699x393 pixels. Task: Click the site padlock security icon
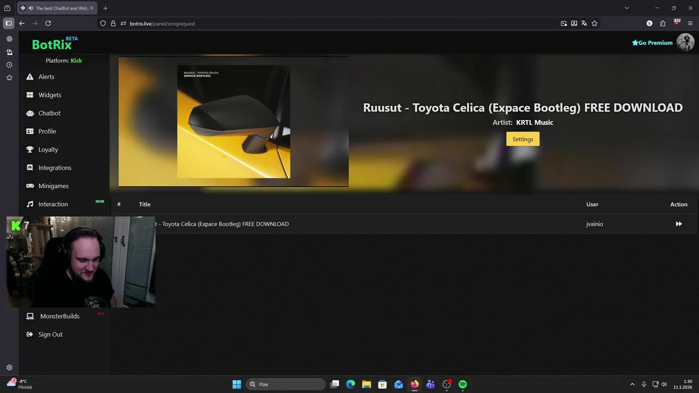(113, 23)
